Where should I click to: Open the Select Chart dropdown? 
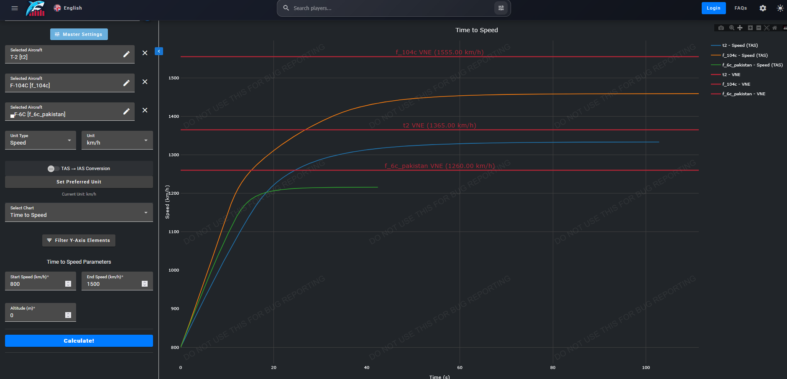point(79,212)
